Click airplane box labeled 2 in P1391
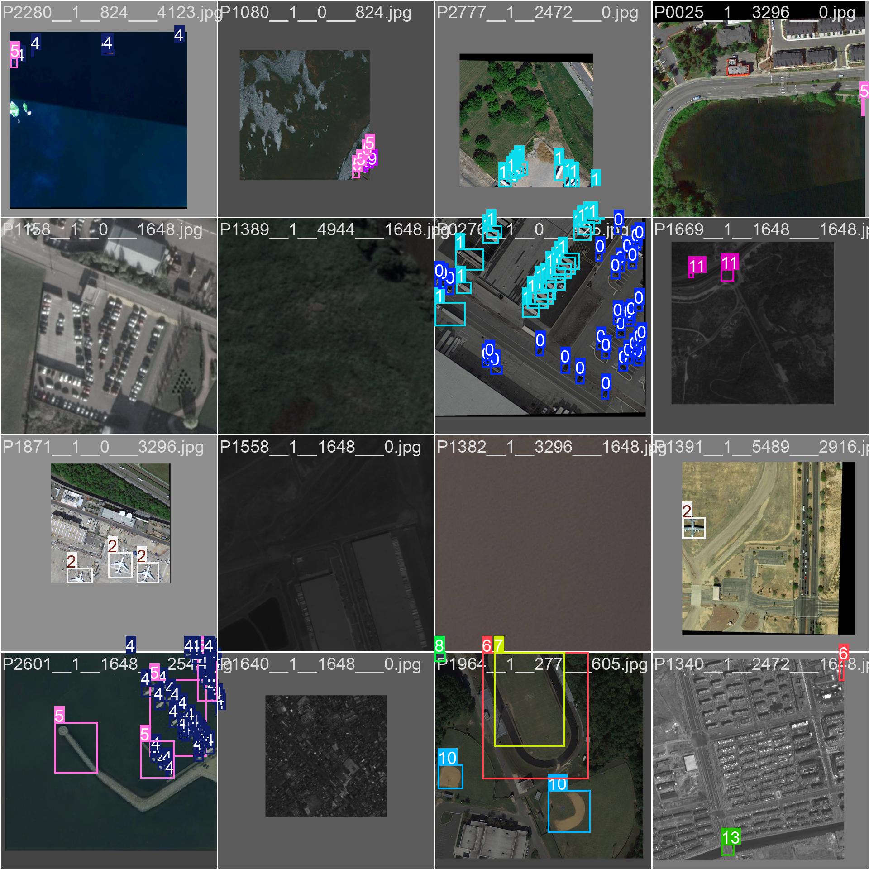The height and width of the screenshot is (869, 869). [694, 528]
